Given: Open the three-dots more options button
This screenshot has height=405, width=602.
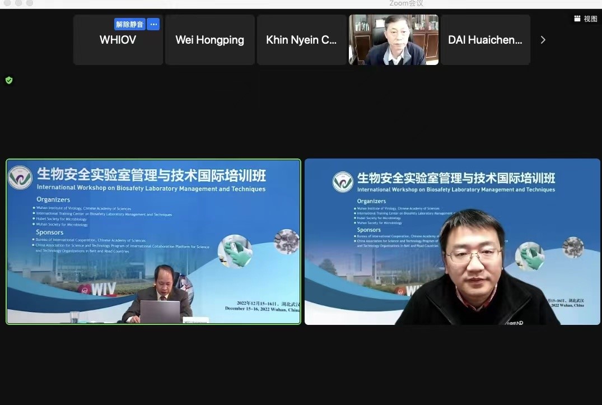Looking at the screenshot, I should coord(153,24).
